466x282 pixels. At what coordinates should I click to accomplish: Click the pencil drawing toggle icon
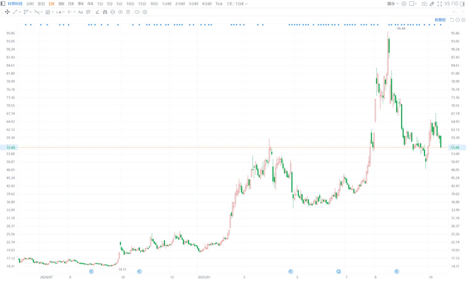[432, 4]
